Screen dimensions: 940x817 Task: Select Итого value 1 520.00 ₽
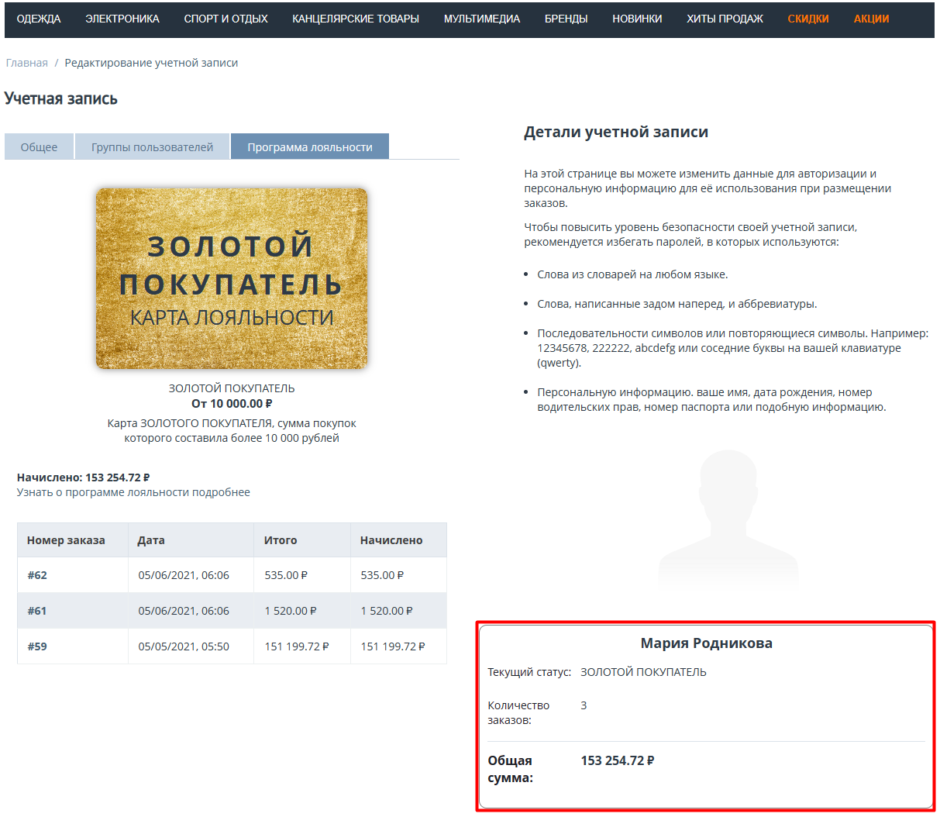(x=291, y=611)
